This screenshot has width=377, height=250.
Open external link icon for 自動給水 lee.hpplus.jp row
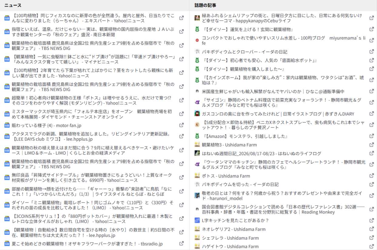[181, 232]
